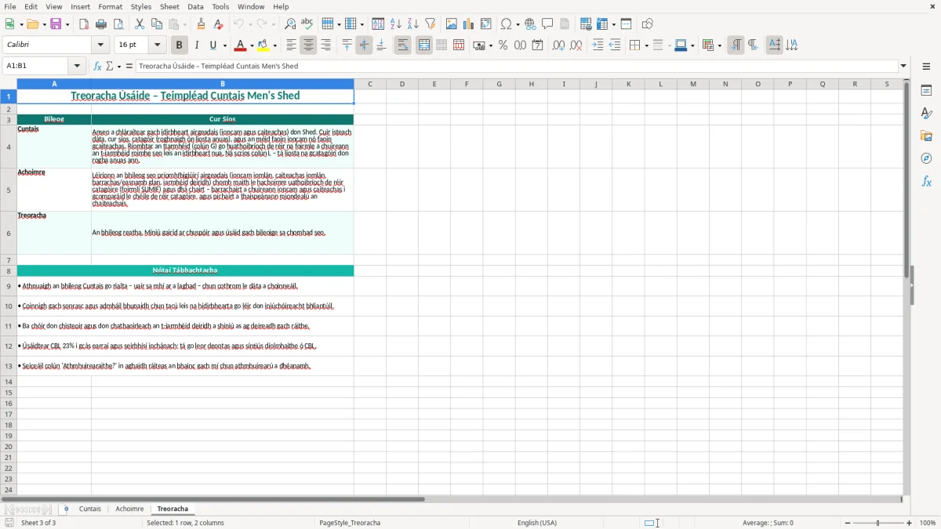Open the Data menu

(195, 6)
